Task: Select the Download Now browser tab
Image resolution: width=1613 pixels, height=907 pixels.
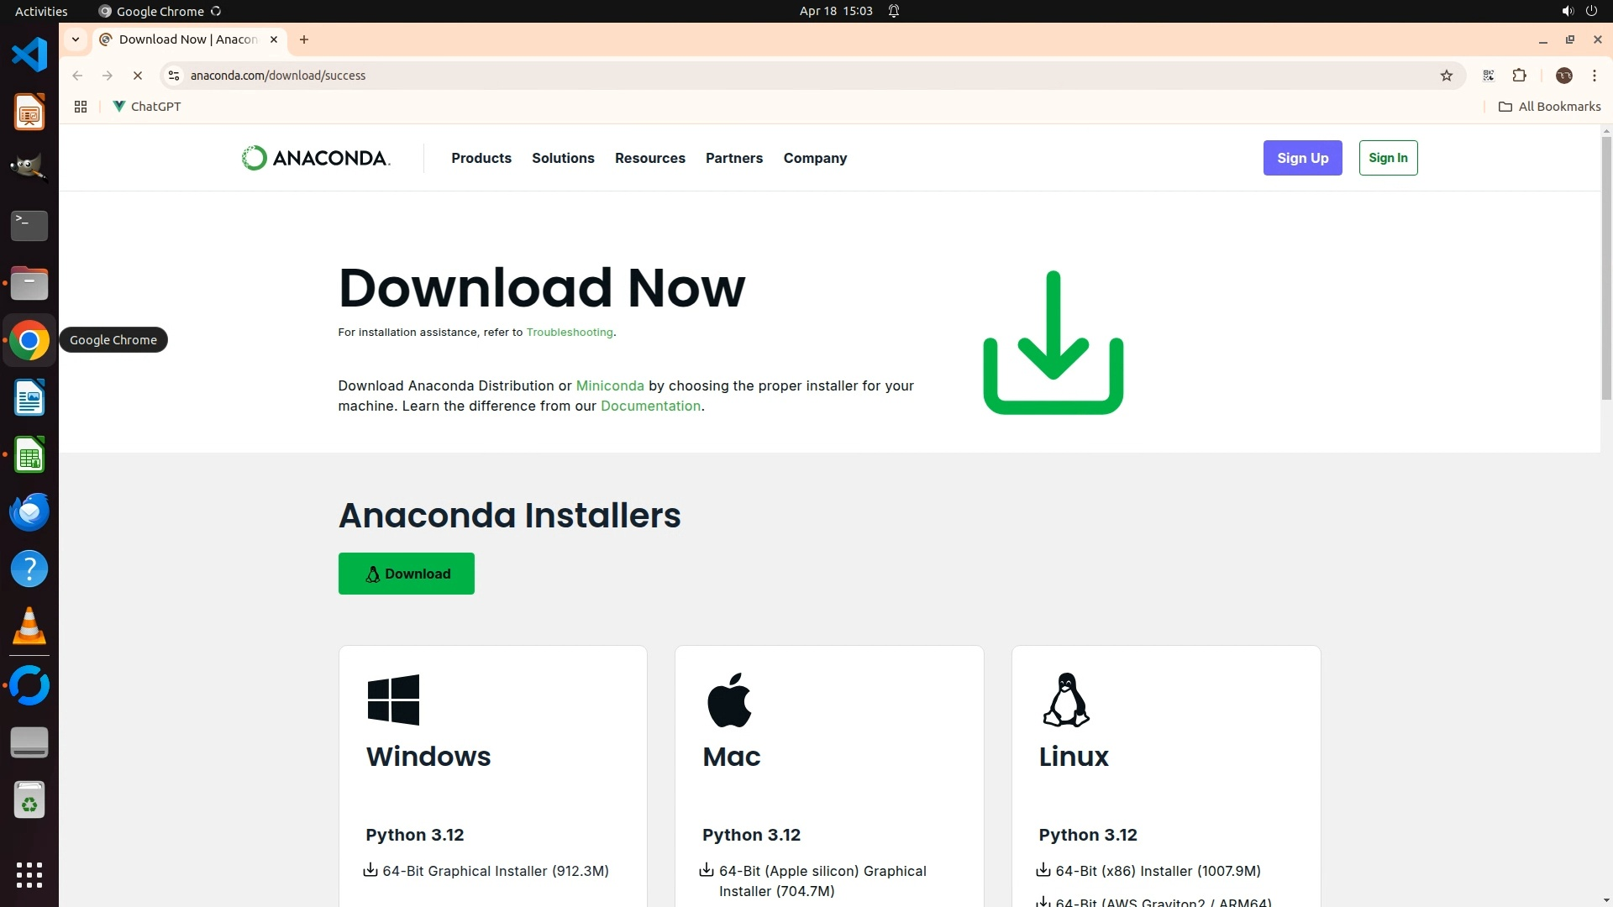Action: click(x=188, y=39)
